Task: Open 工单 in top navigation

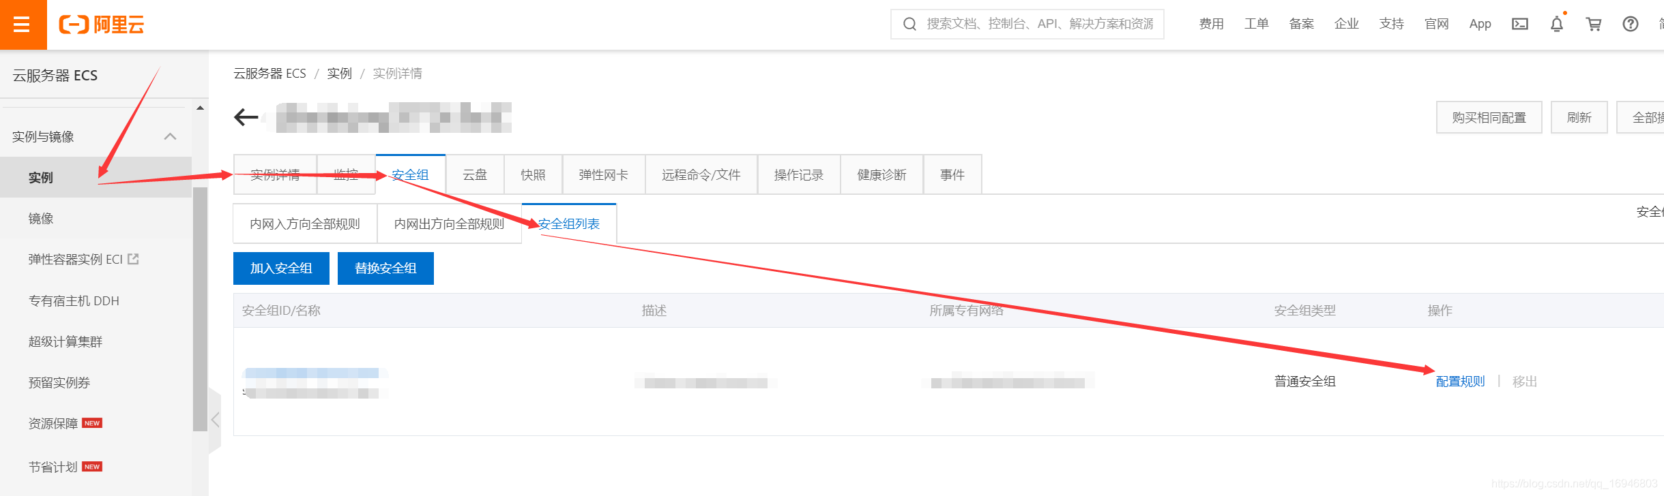Action: [1256, 24]
